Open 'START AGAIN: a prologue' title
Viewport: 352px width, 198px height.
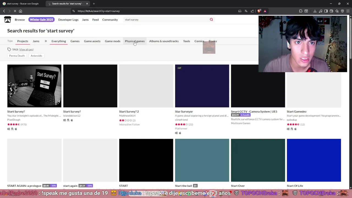[x=24, y=186]
